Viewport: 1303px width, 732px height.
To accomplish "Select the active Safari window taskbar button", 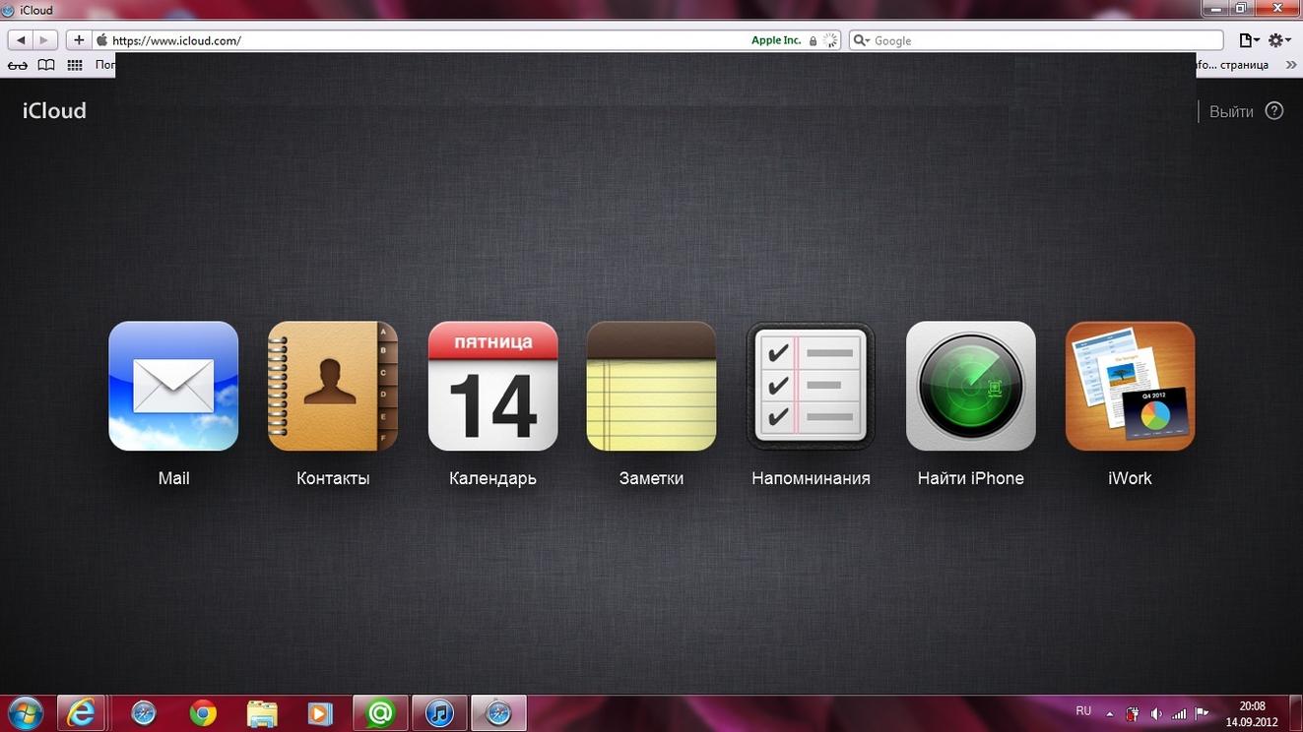I will pos(498,713).
